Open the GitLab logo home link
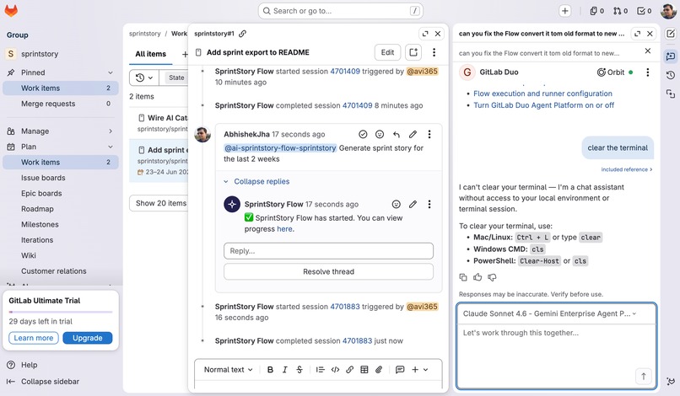680x396 pixels. 11,10
